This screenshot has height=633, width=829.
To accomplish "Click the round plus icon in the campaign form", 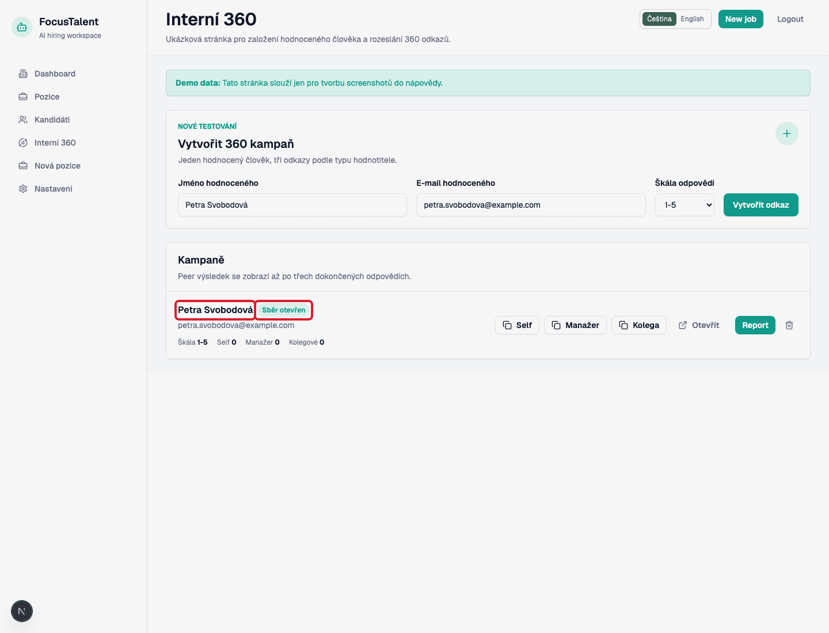I will click(787, 134).
